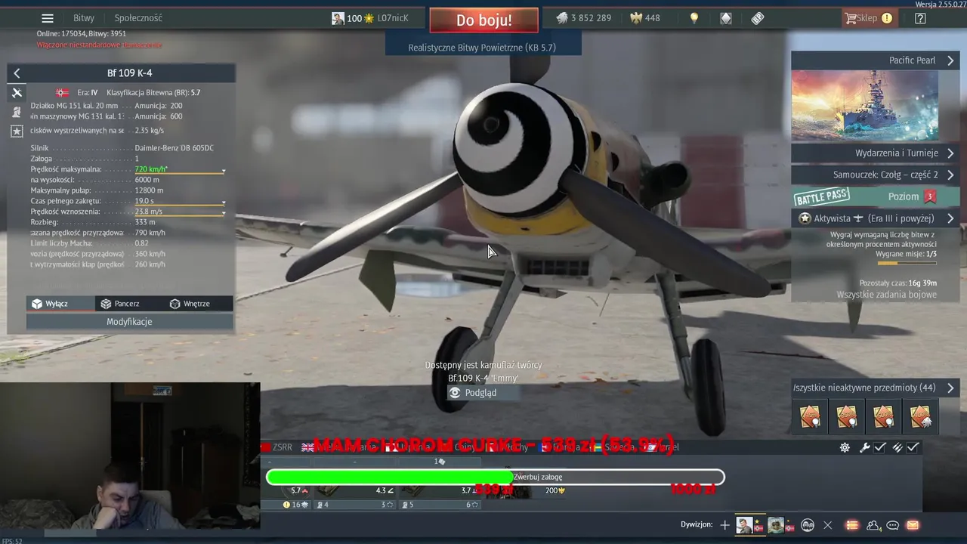Select the star achievements tab icon

point(17,131)
